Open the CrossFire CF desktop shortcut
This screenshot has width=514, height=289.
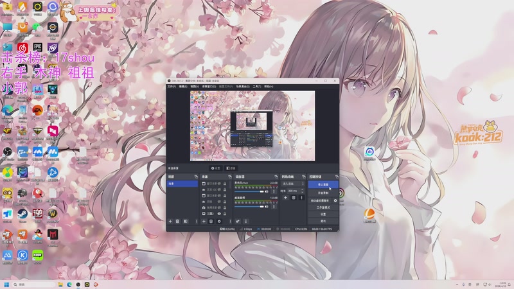pyautogui.click(x=7, y=131)
